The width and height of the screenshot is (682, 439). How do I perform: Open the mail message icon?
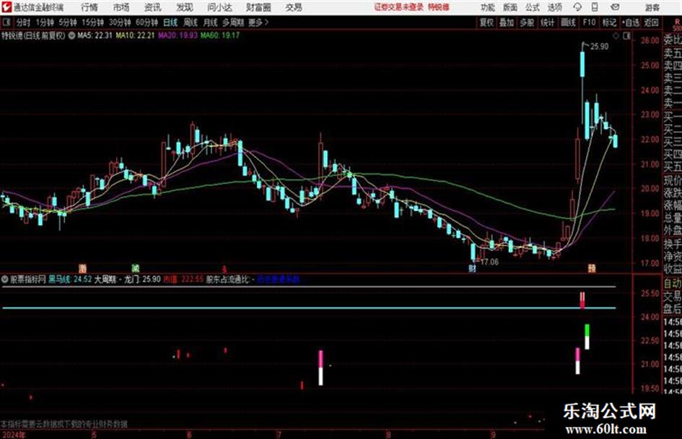[615, 7]
